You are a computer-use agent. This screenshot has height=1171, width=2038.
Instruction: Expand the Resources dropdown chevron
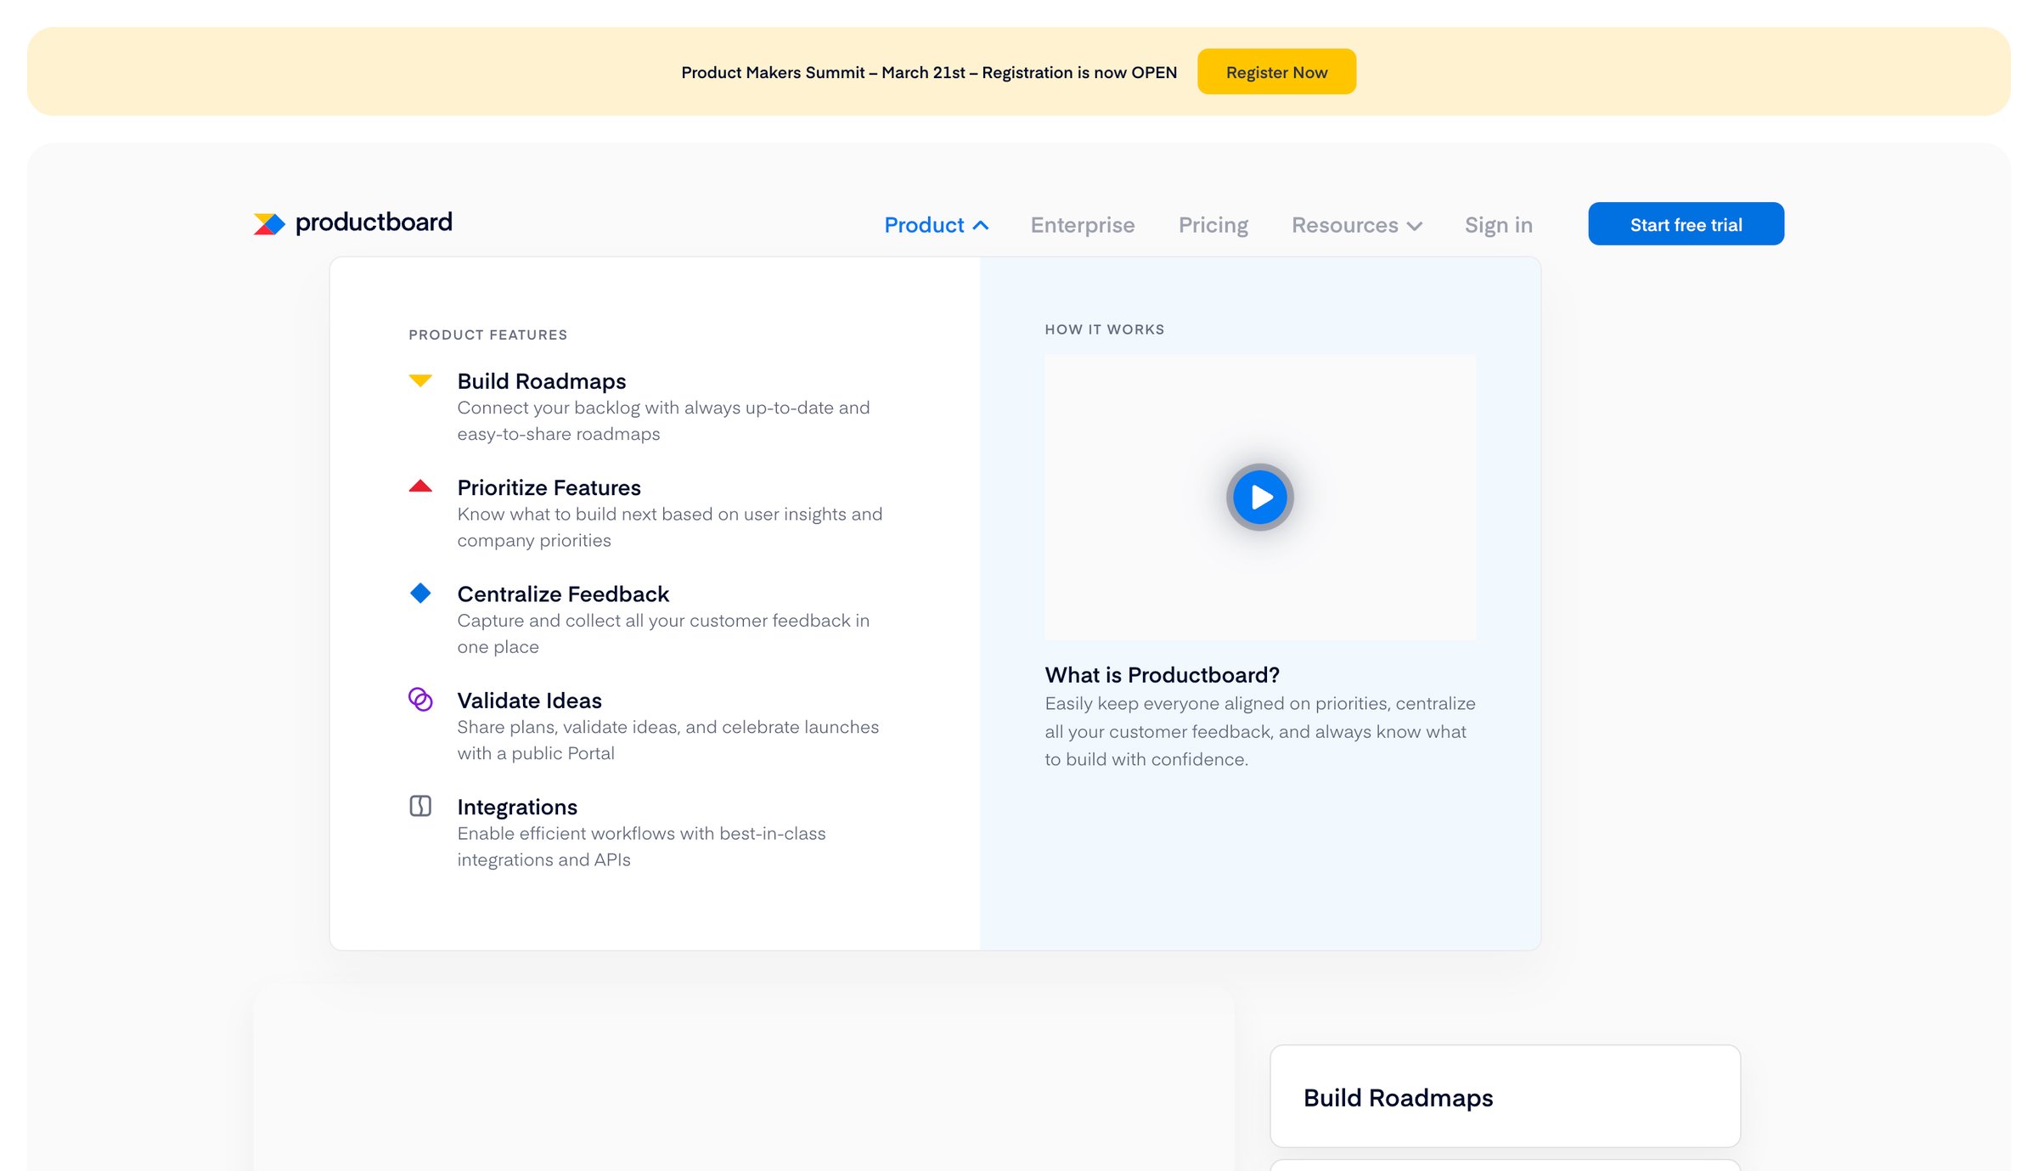click(x=1415, y=226)
